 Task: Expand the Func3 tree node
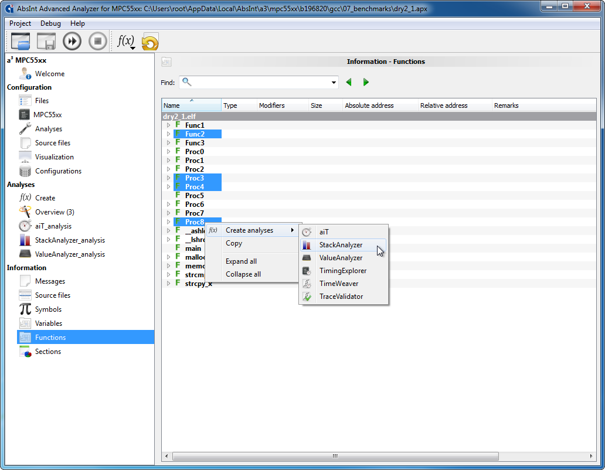(168, 142)
